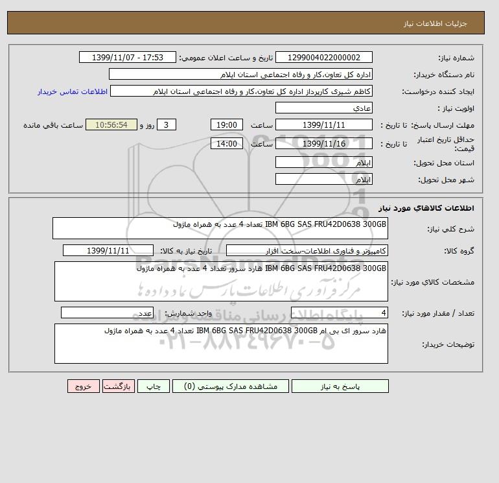Click the نام دستگاه خریدار field

click(240, 74)
